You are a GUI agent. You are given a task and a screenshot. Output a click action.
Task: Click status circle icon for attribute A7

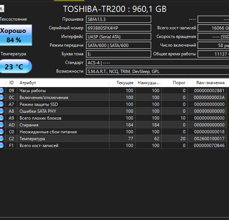[x=1, y=104]
